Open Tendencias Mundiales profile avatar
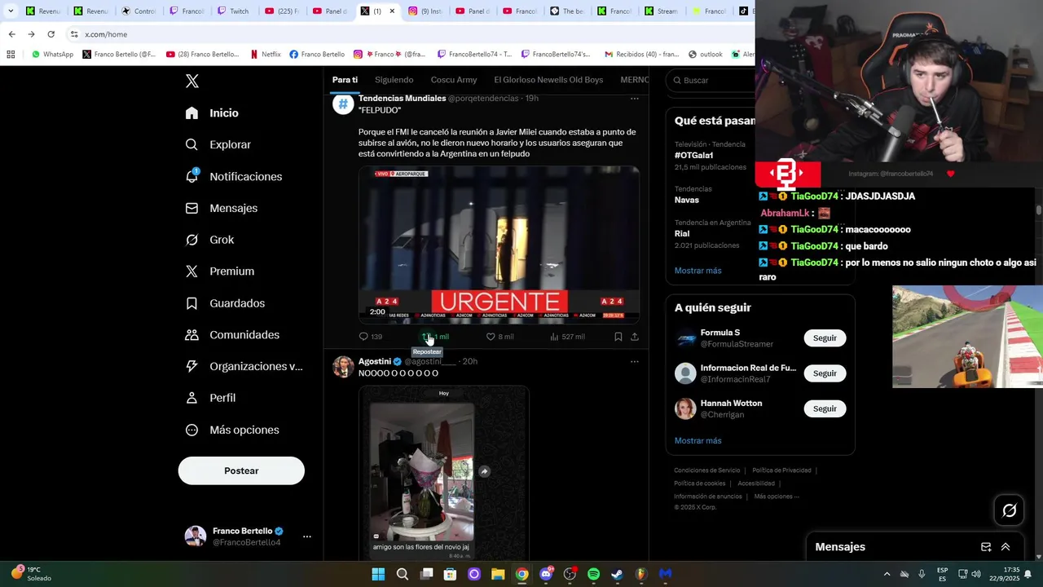The image size is (1043, 587). pos(343,104)
